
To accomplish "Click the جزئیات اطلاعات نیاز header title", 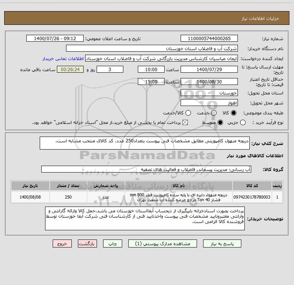I will [260, 18].
